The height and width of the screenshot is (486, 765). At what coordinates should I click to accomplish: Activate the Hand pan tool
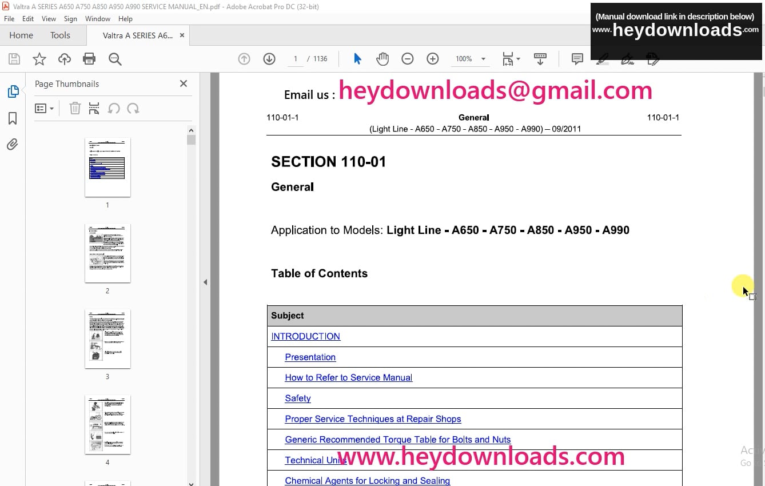click(x=382, y=59)
